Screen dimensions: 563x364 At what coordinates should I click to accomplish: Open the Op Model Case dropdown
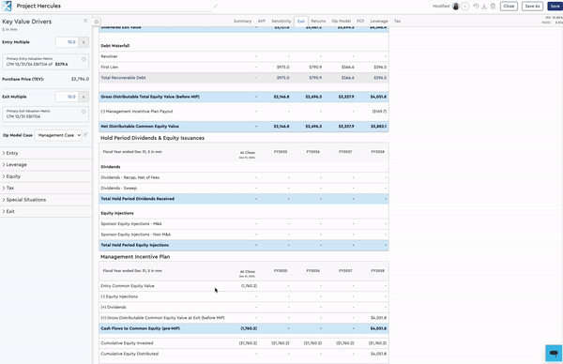58,135
